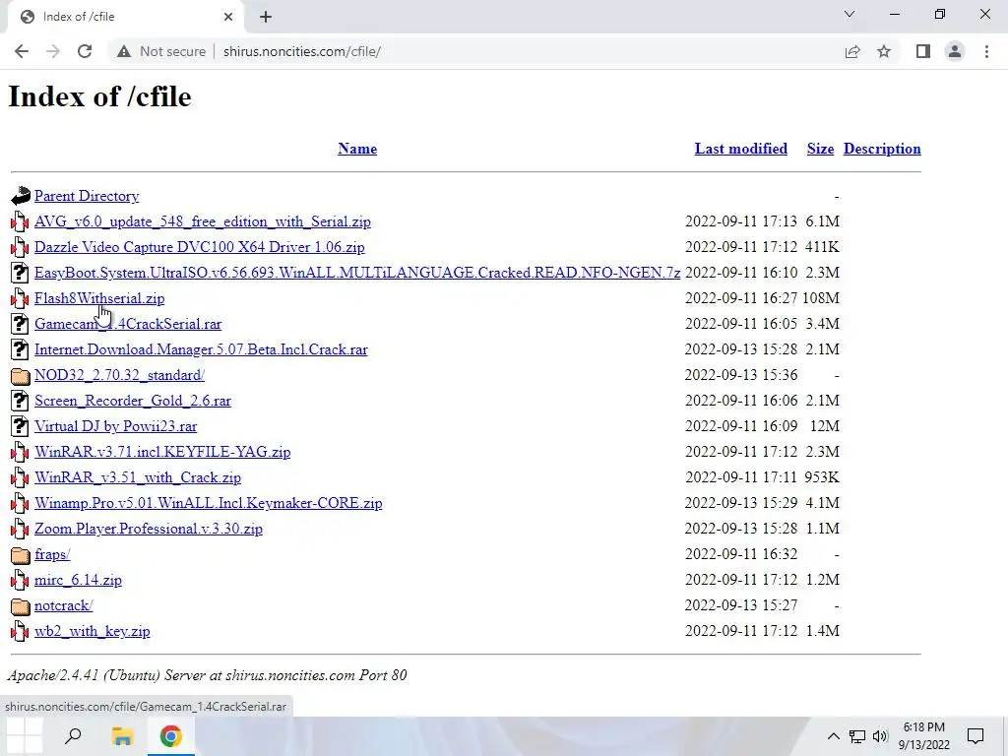Click the browser back arrow
Image resolution: width=1008 pixels, height=756 pixels.
(x=22, y=51)
